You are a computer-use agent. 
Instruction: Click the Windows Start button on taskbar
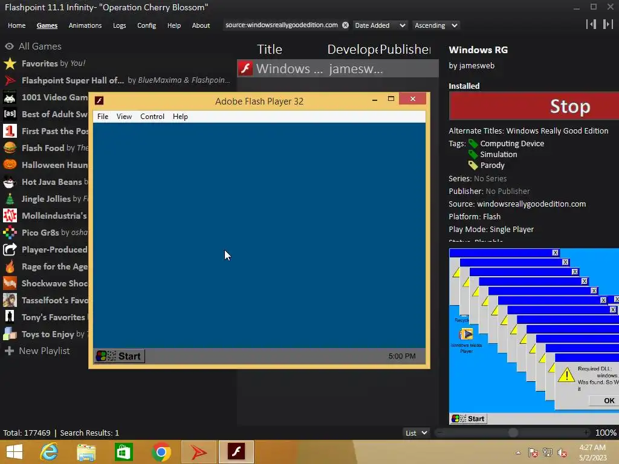pos(15,452)
